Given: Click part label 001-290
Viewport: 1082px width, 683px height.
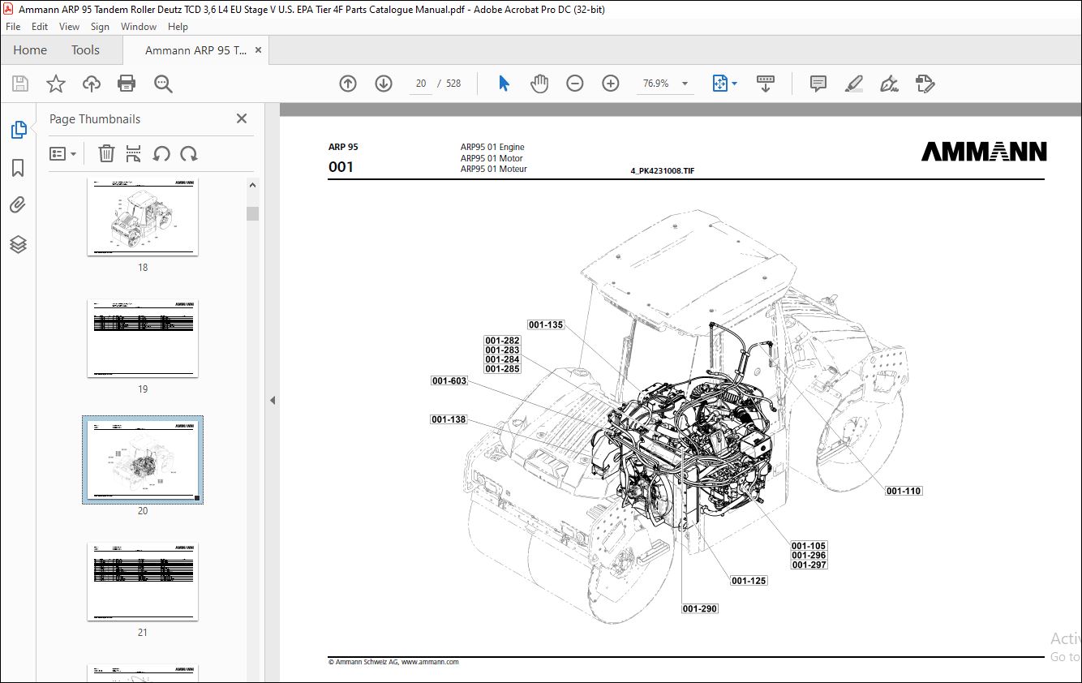Looking at the screenshot, I should (700, 608).
